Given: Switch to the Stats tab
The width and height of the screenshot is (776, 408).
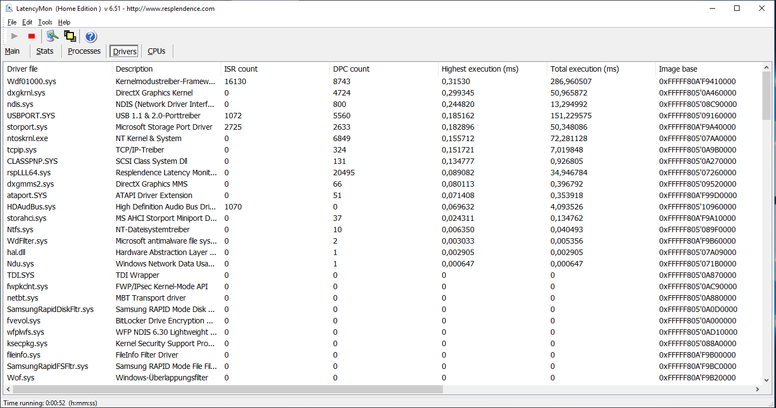Looking at the screenshot, I should (45, 51).
